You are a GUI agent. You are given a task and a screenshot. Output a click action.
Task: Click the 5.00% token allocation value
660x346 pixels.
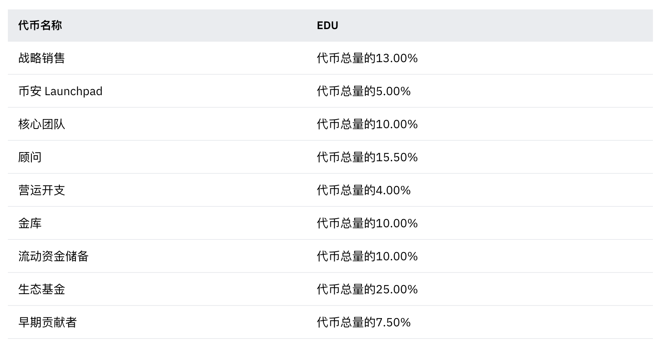[x=363, y=91]
